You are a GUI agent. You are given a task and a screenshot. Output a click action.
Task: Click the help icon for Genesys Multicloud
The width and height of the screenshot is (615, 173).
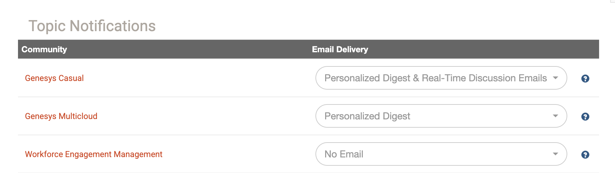coord(585,117)
